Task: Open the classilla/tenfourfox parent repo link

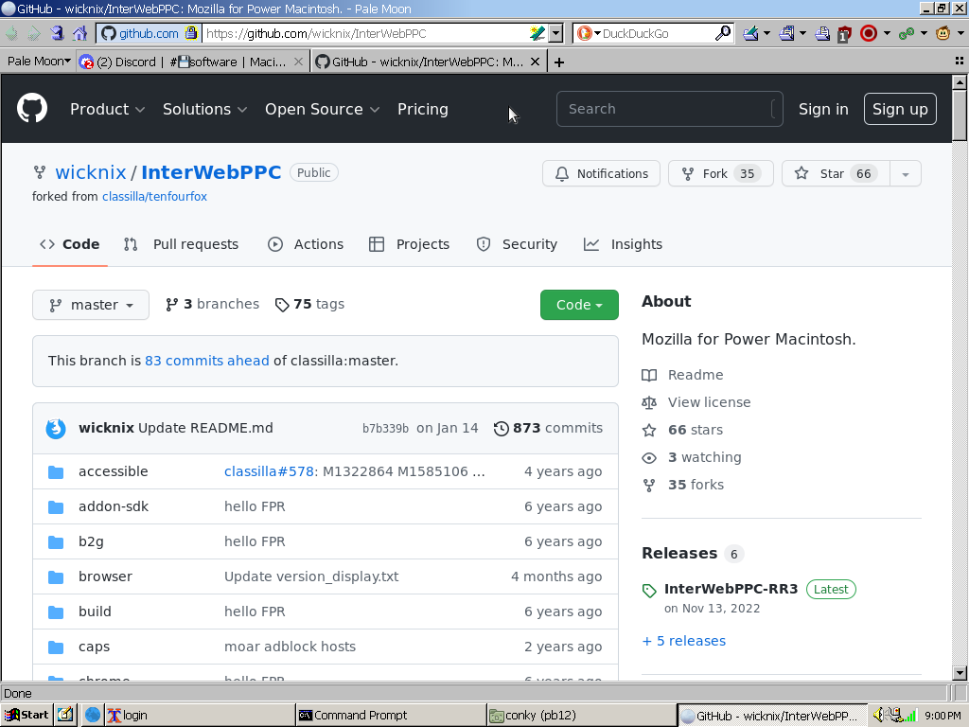Action: click(154, 197)
